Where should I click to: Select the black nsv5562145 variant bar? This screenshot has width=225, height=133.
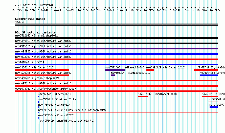click(x=116, y=38)
